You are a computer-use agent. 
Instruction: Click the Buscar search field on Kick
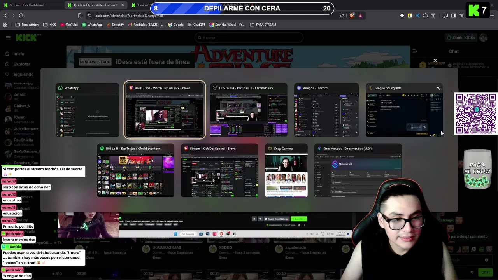click(249, 38)
